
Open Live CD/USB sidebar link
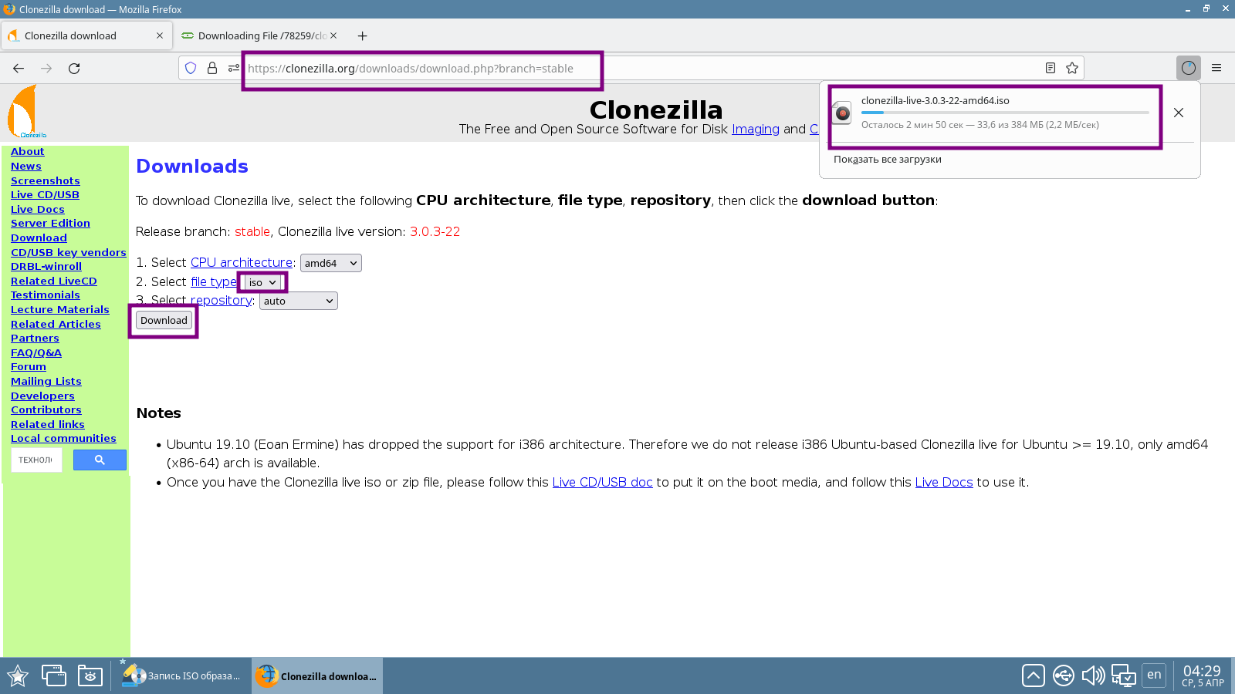[45, 195]
